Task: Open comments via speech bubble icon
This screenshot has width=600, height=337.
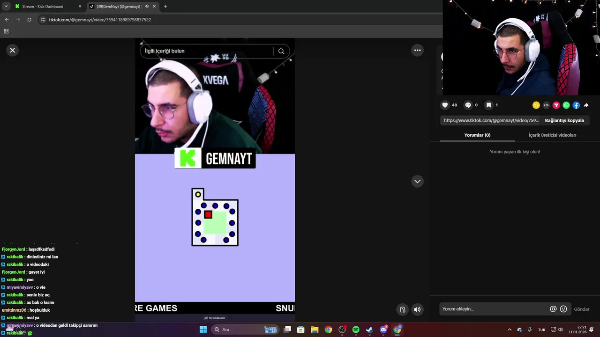Action: (468, 105)
